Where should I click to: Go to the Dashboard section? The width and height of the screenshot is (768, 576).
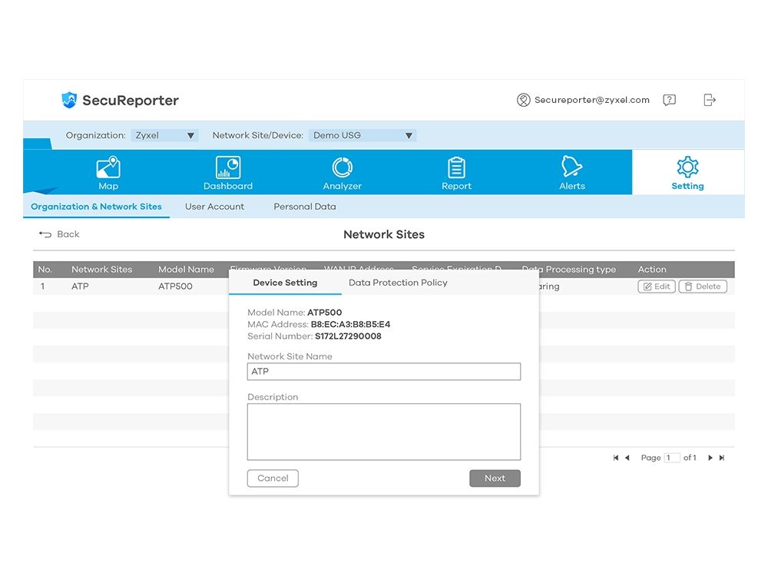(228, 173)
